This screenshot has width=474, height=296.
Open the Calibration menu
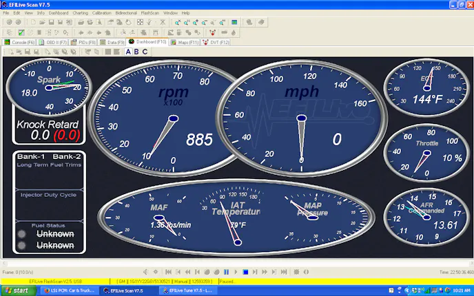pyautogui.click(x=101, y=13)
